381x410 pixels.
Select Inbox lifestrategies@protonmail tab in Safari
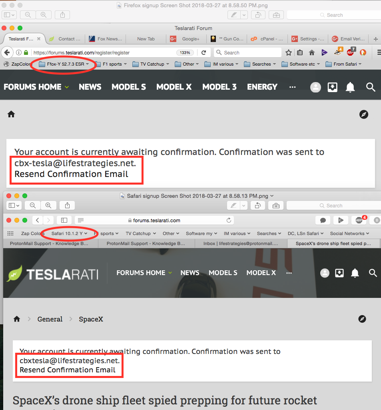[x=241, y=243]
